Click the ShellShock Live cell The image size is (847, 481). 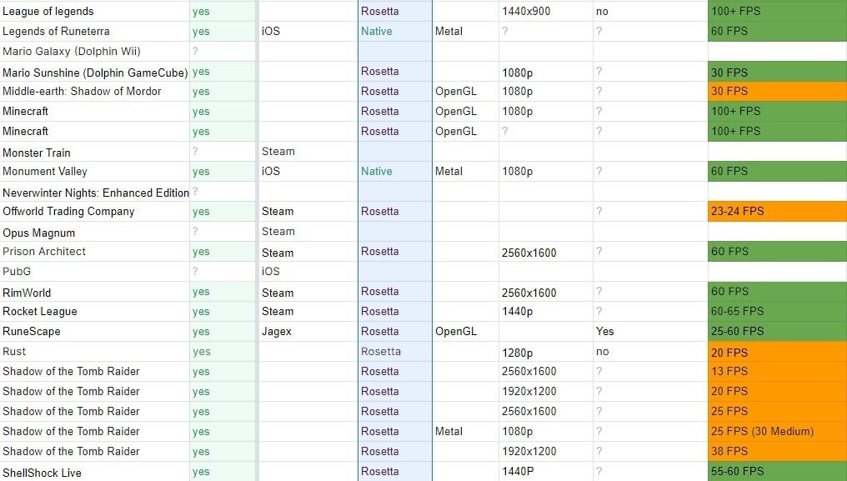coord(42,473)
